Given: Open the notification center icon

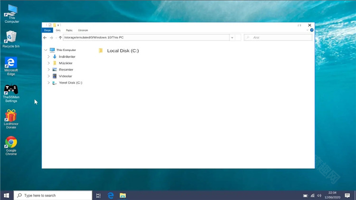Looking at the screenshot, I should tap(347, 195).
